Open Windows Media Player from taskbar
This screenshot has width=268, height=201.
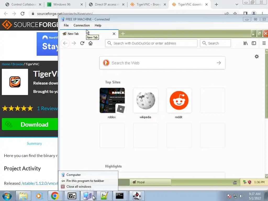(x=39, y=196)
